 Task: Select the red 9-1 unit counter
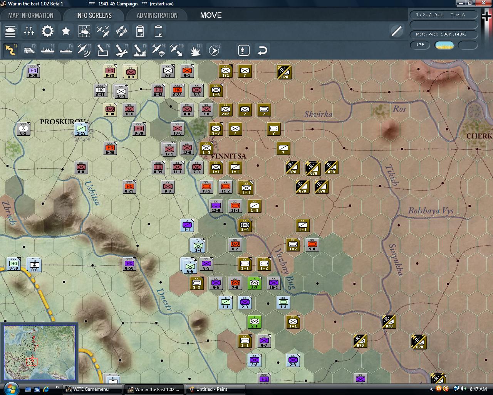point(187,71)
